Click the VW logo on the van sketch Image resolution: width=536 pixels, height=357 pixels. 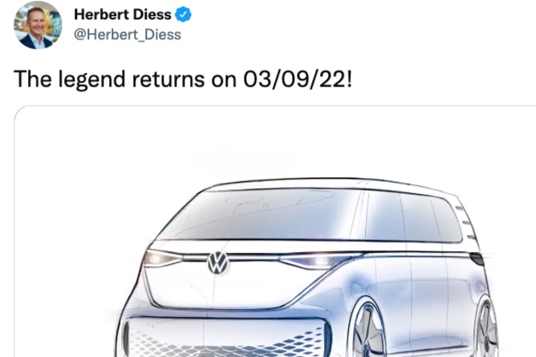(218, 262)
